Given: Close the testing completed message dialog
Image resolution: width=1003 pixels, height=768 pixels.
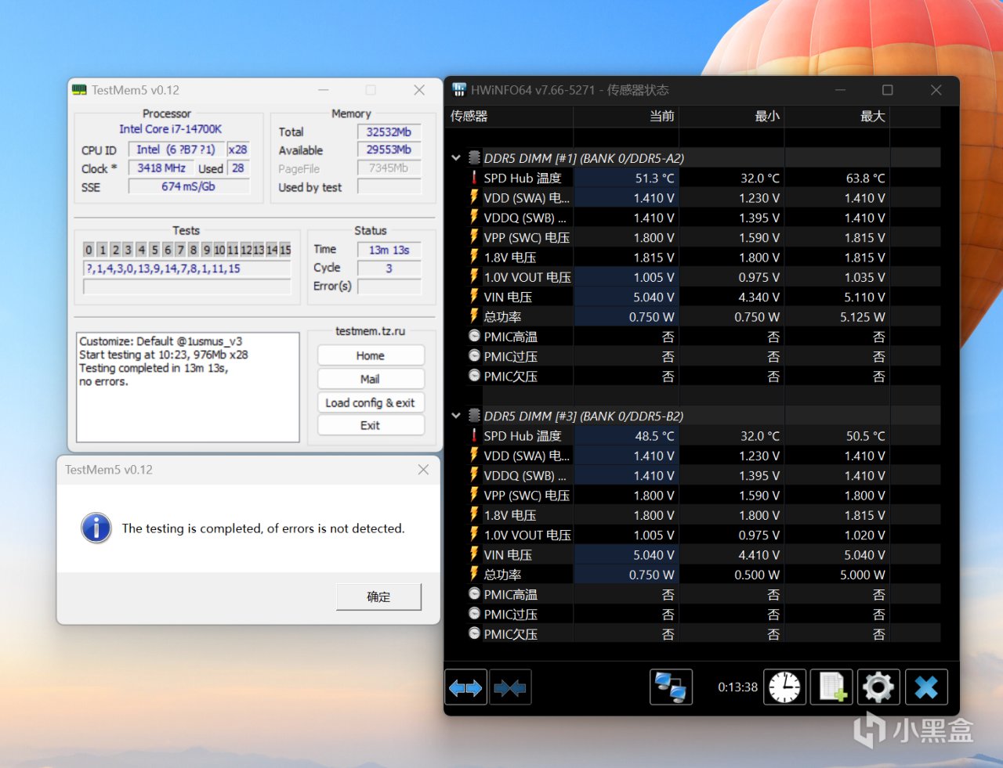Looking at the screenshot, I should pyautogui.click(x=423, y=470).
